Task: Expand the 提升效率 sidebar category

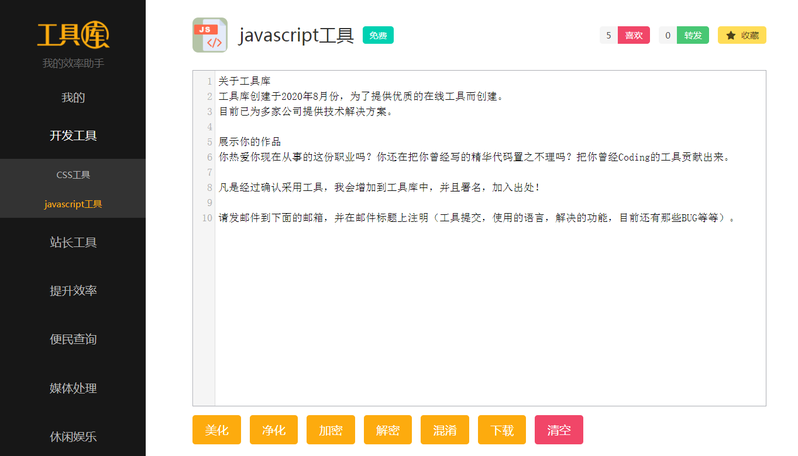Action: tap(73, 291)
